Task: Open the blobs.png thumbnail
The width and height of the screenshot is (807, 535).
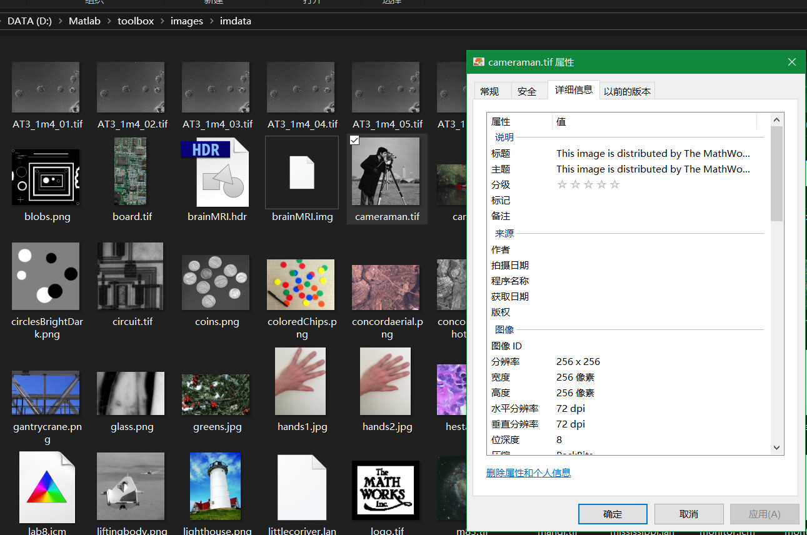Action: (46, 177)
